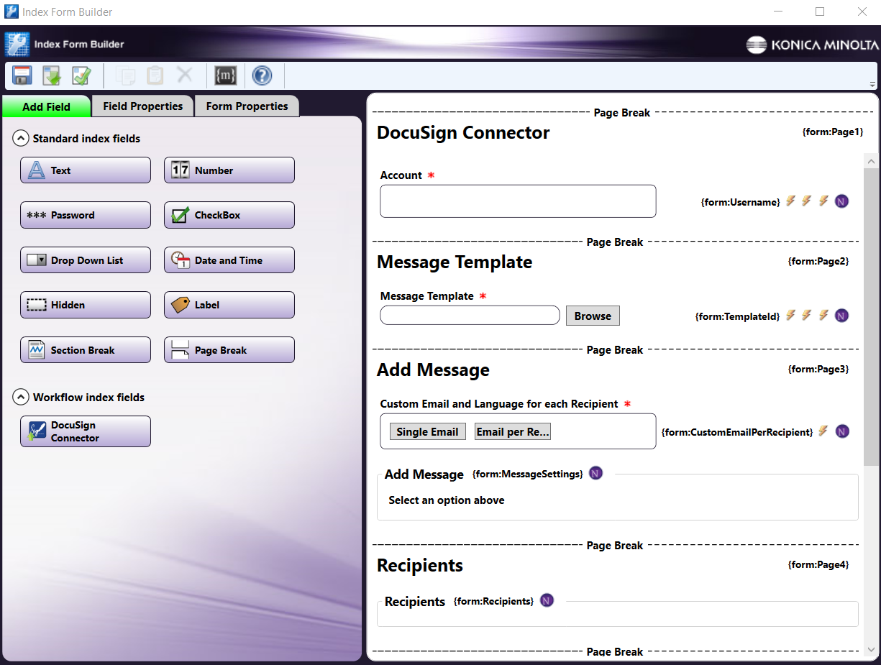Click the scrollbar up arrow in form preview

point(871,161)
